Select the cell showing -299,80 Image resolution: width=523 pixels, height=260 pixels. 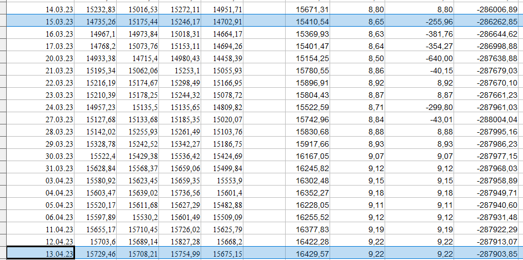coord(437,107)
